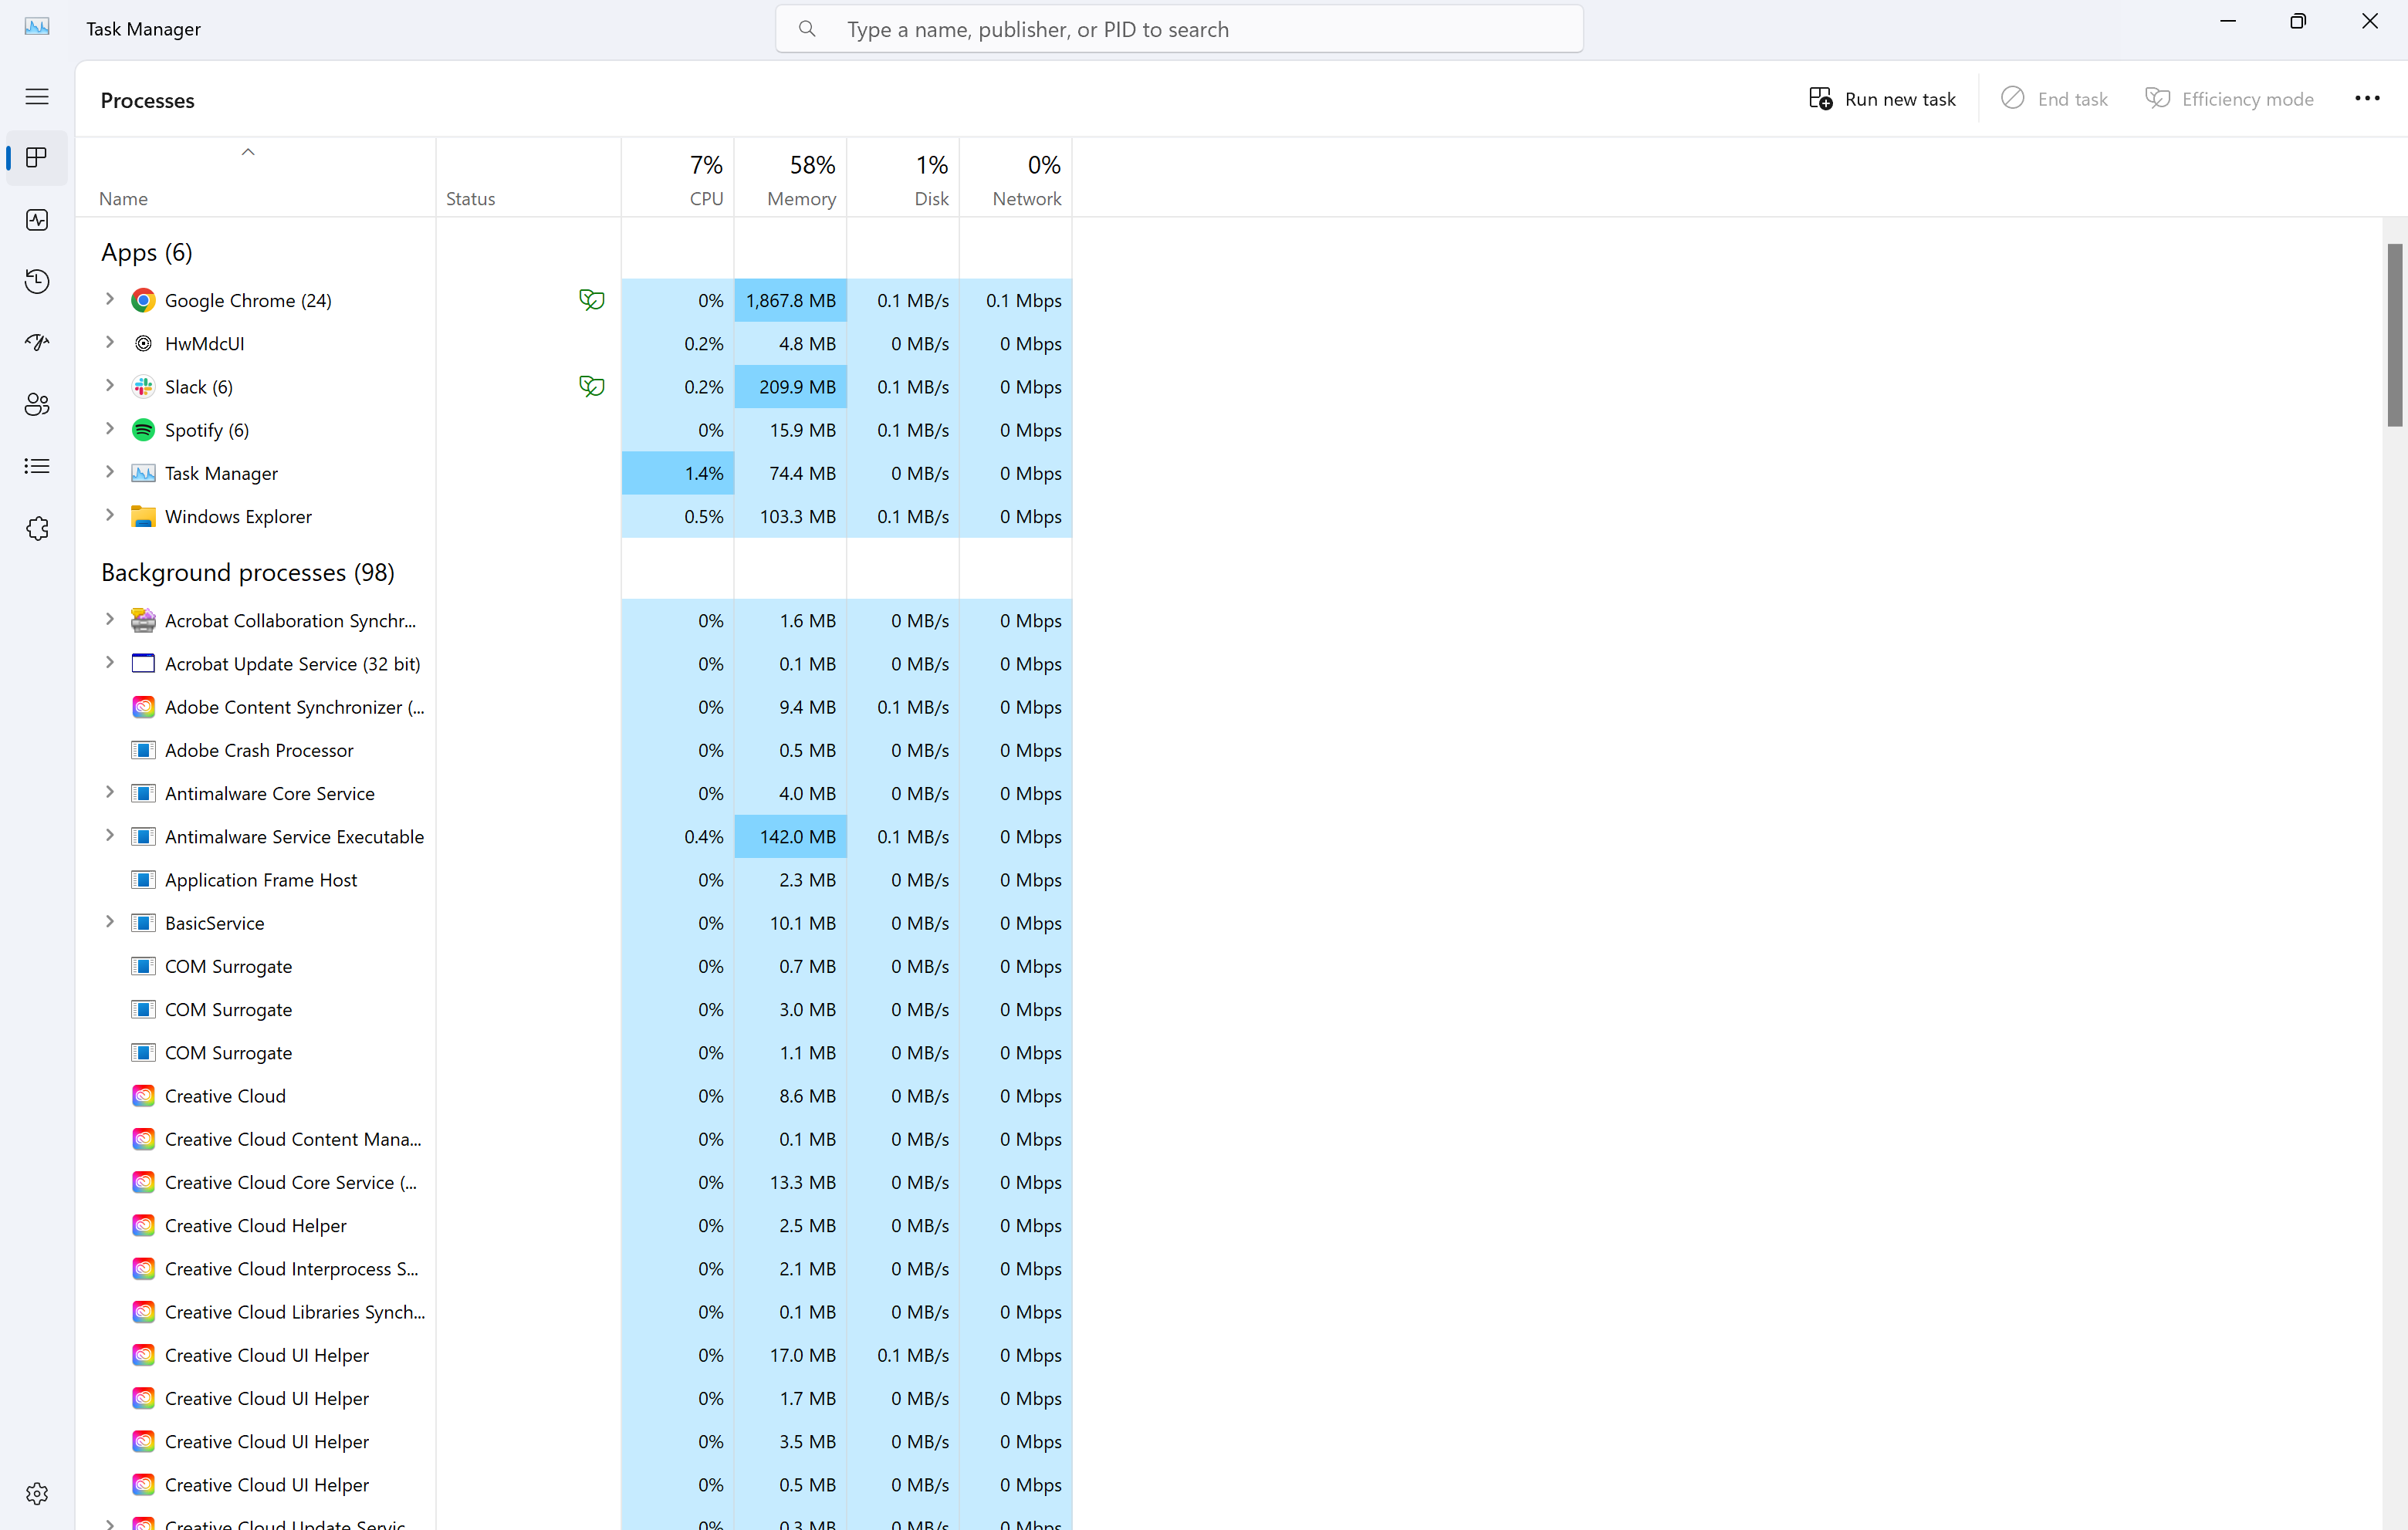The width and height of the screenshot is (2408, 1530).
Task: Open Task Manager settings gear
Action: pyautogui.click(x=37, y=1493)
